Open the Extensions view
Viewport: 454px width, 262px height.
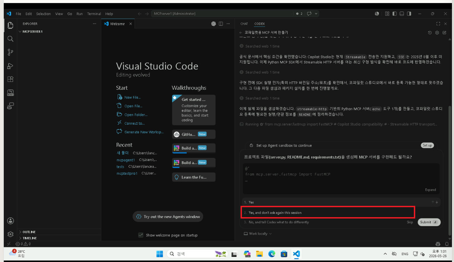tap(10, 79)
